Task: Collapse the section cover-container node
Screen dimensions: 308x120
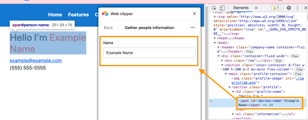Action: (x=222, y=65)
